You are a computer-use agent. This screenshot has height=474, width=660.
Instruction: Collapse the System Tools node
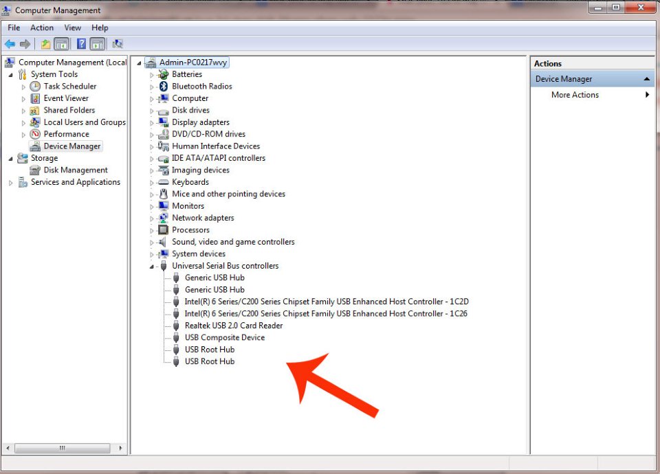point(10,76)
